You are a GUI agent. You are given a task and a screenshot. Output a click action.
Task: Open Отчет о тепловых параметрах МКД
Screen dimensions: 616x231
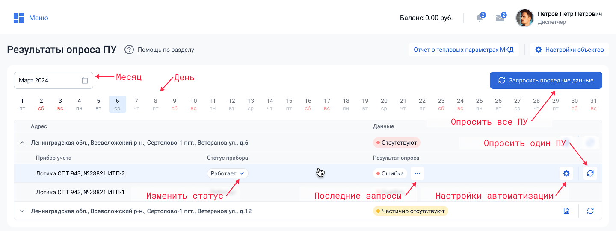click(x=463, y=50)
